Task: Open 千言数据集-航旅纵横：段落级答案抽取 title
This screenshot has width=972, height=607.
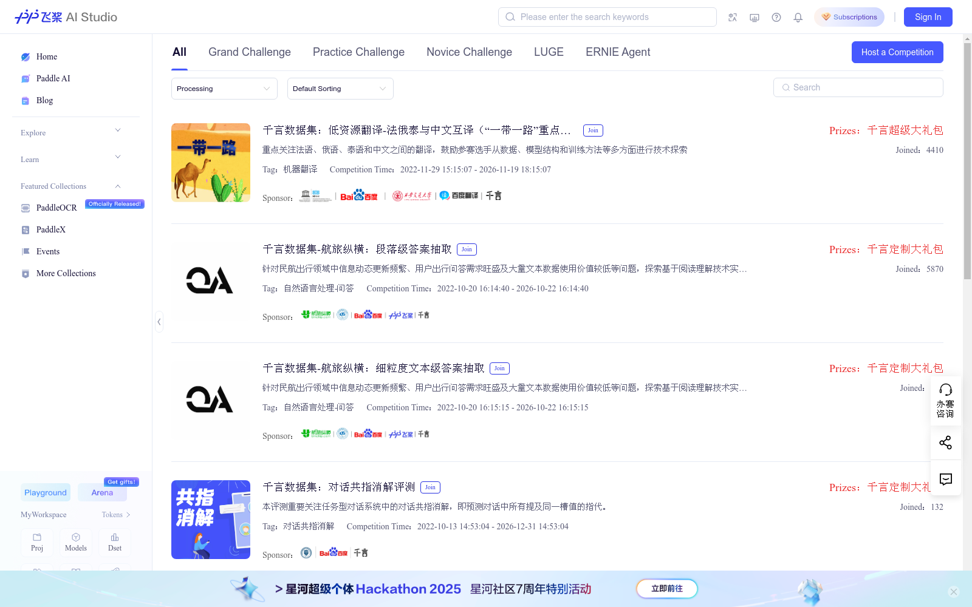Action: [357, 249]
